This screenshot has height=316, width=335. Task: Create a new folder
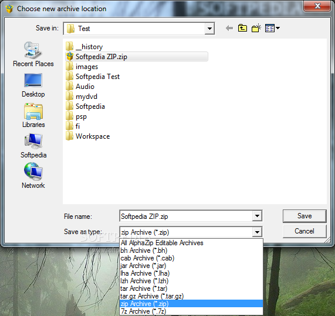pos(256,28)
